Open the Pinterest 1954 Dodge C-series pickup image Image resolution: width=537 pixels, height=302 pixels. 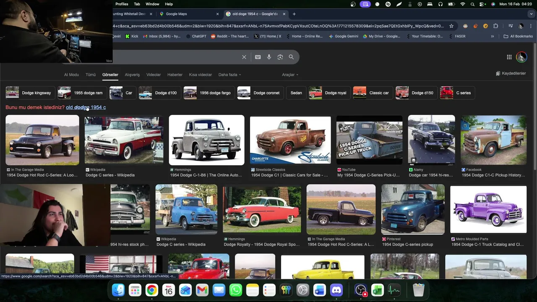point(413,209)
